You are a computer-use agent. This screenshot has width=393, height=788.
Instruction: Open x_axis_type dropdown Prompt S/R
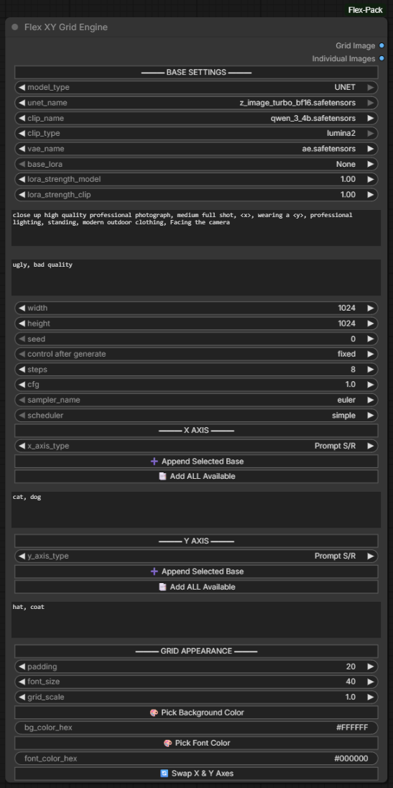click(196, 446)
